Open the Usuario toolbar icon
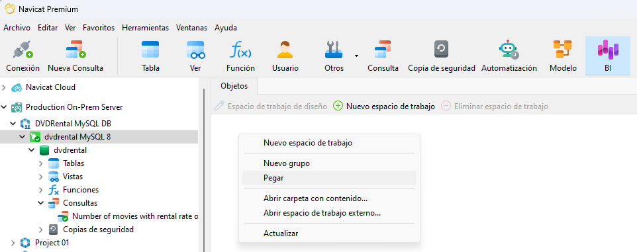The height and width of the screenshot is (252, 637). 285,50
